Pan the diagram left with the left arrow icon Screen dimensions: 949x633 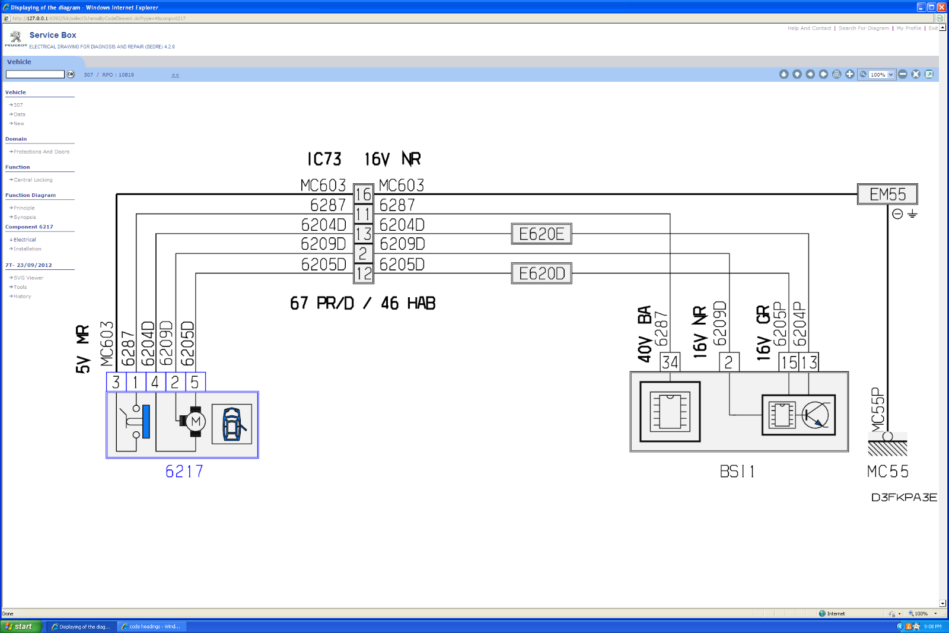(x=810, y=74)
